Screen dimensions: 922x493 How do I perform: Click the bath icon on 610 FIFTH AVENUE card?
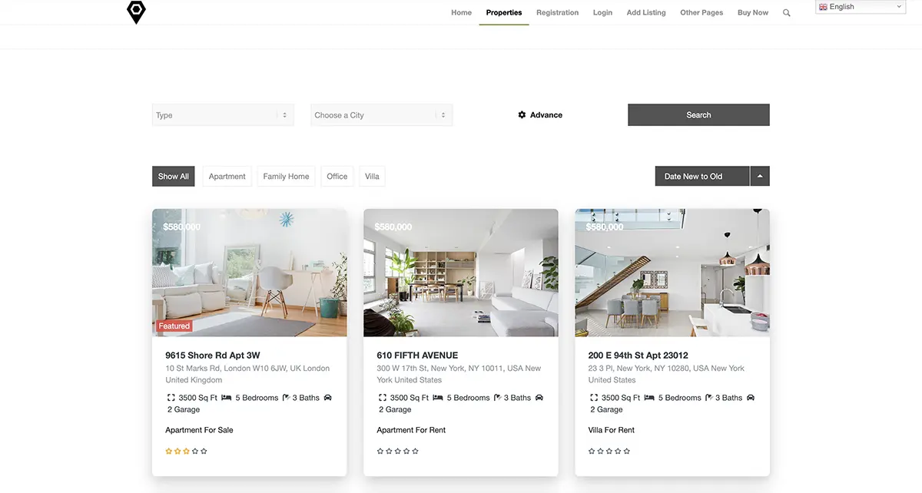(497, 398)
